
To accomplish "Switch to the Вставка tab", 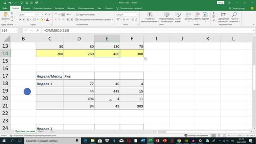I will [x=26, y=8].
